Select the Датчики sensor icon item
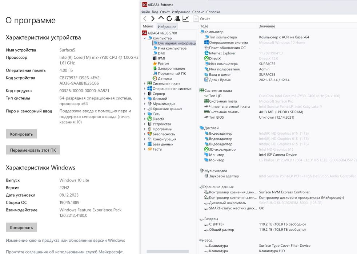This screenshot has width=357, height=254. coord(155,78)
